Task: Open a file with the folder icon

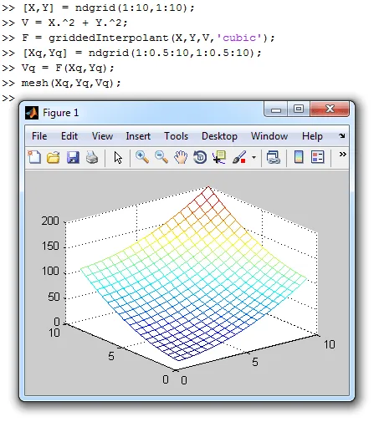Action: point(54,158)
